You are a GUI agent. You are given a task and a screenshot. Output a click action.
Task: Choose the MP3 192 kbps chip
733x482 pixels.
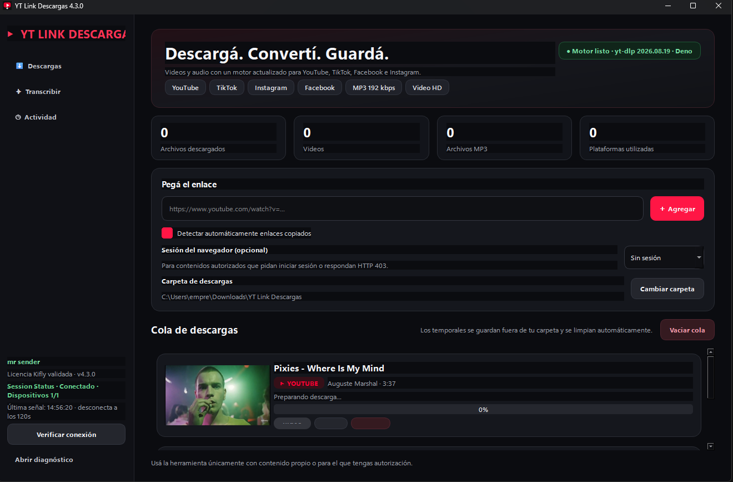[x=374, y=88]
